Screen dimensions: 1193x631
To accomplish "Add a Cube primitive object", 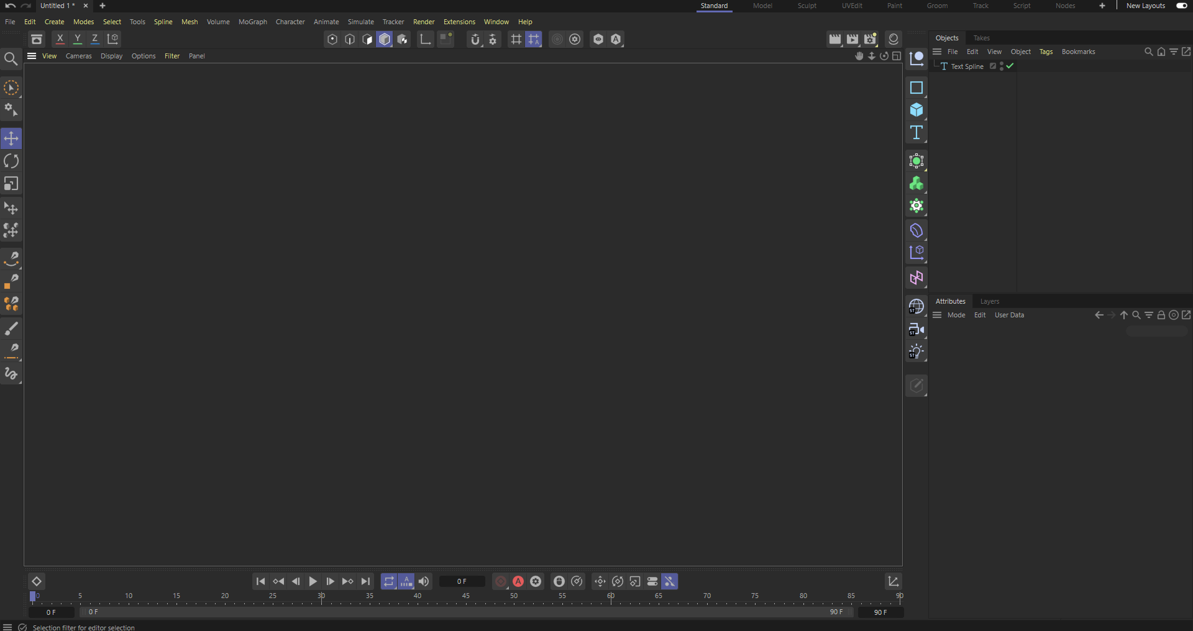I will tap(916, 110).
